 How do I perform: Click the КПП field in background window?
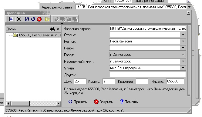123,1
